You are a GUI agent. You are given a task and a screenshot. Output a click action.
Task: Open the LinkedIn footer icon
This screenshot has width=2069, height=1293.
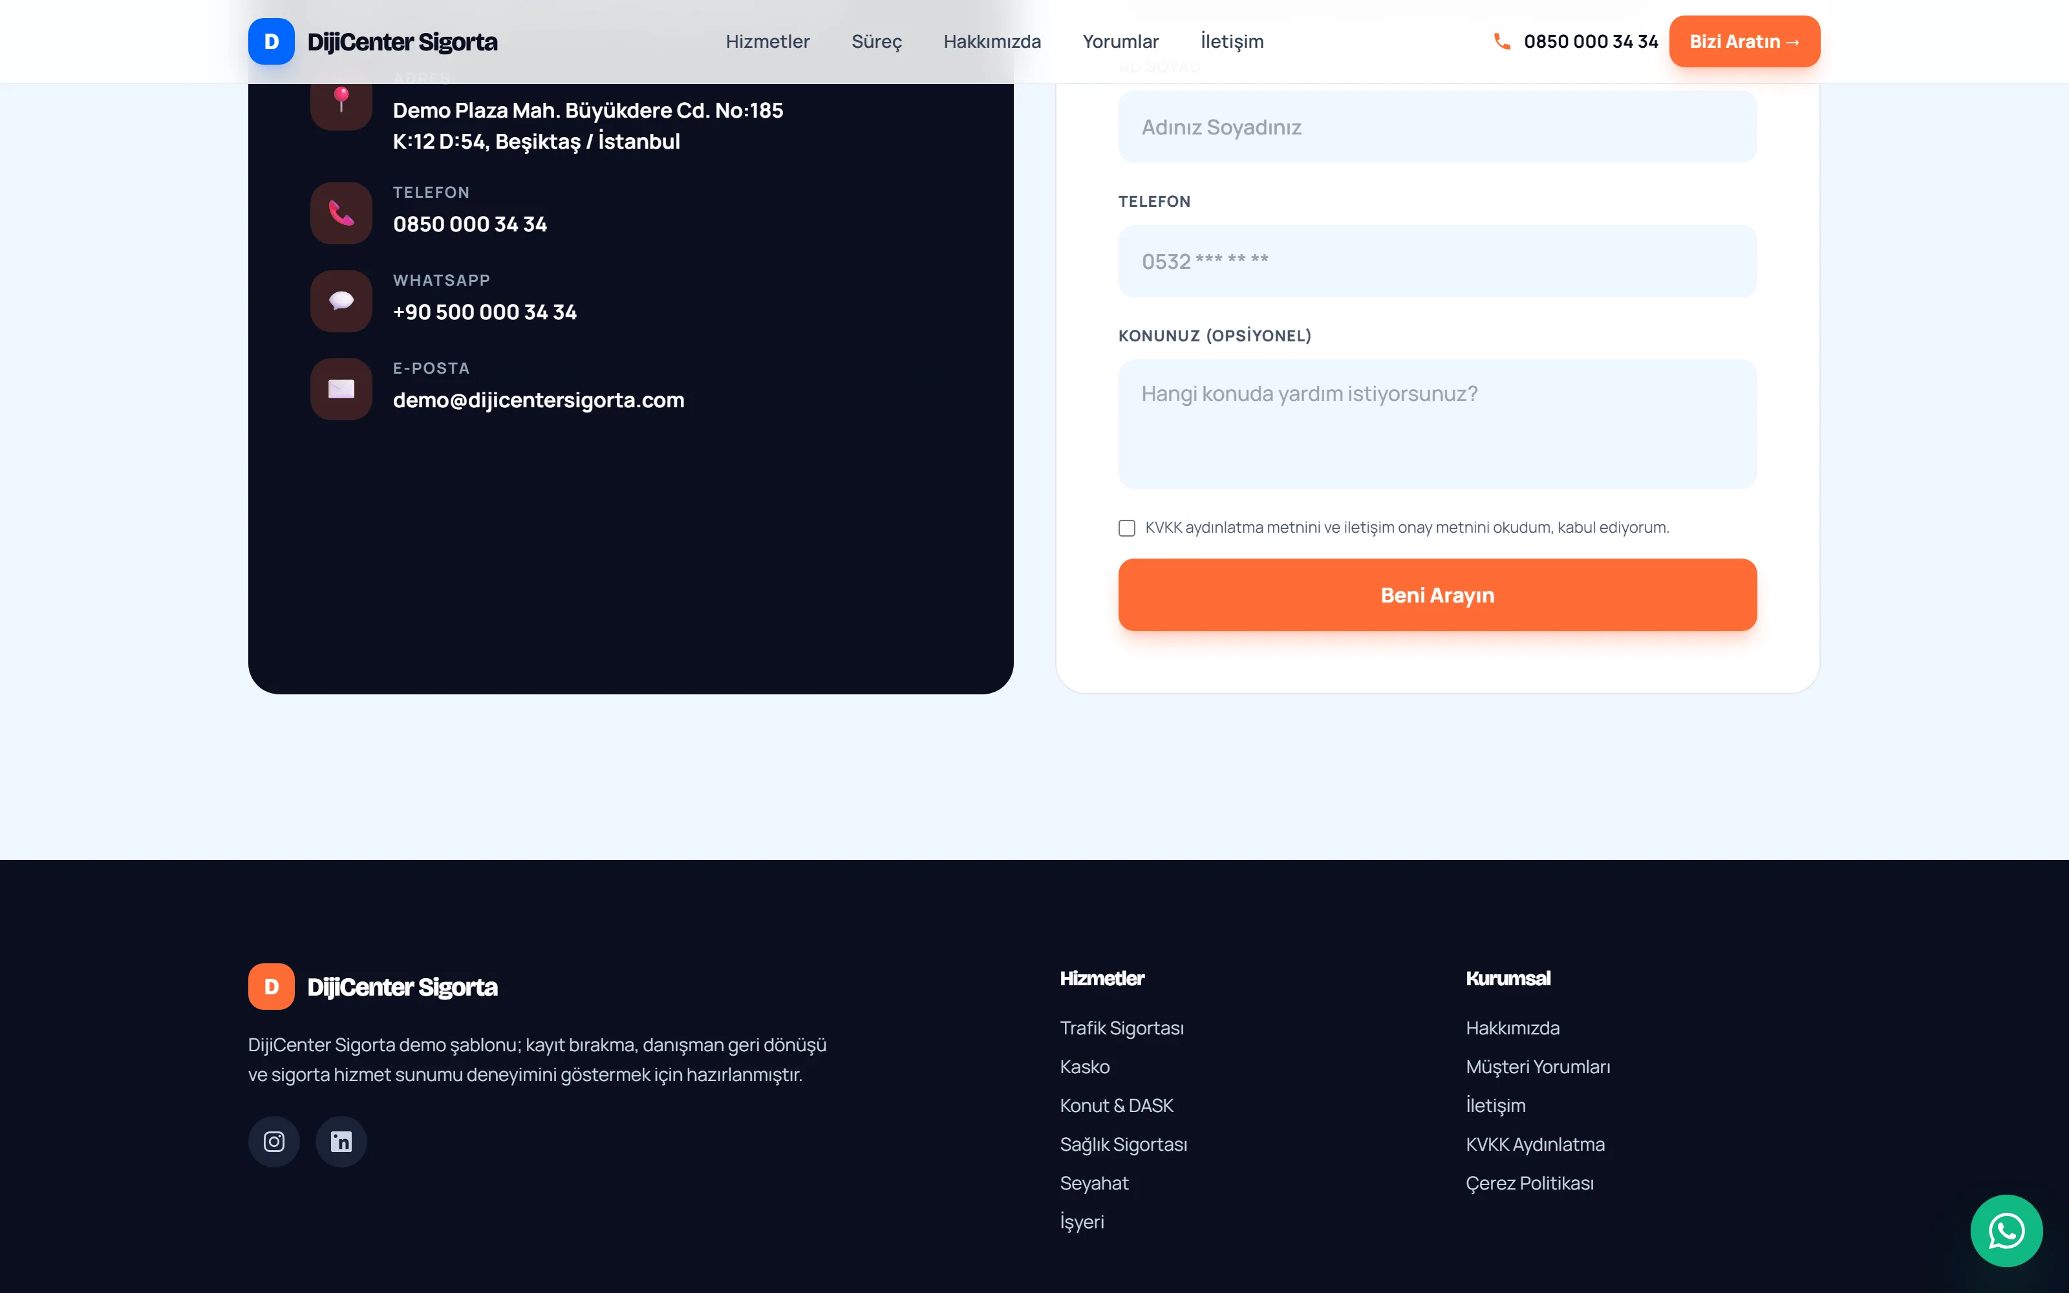(x=341, y=1142)
